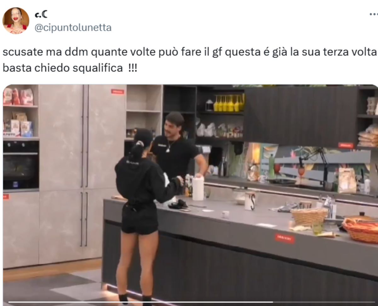Click the white paper towel roll on counter
Screen dimensions: 378x306
(198, 188)
